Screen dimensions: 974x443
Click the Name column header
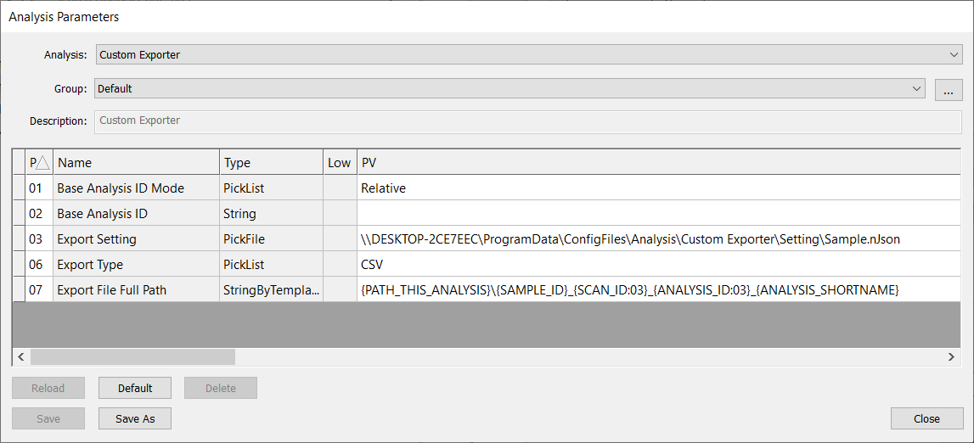click(x=136, y=162)
